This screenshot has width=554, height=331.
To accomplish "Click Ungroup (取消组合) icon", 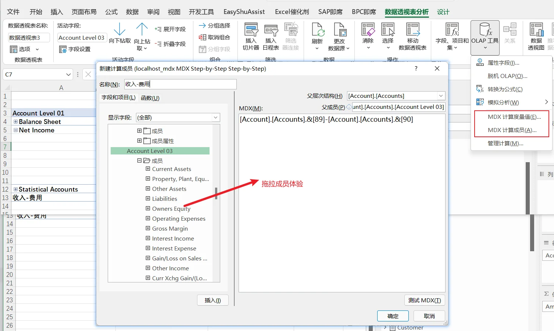I will click(x=202, y=37).
